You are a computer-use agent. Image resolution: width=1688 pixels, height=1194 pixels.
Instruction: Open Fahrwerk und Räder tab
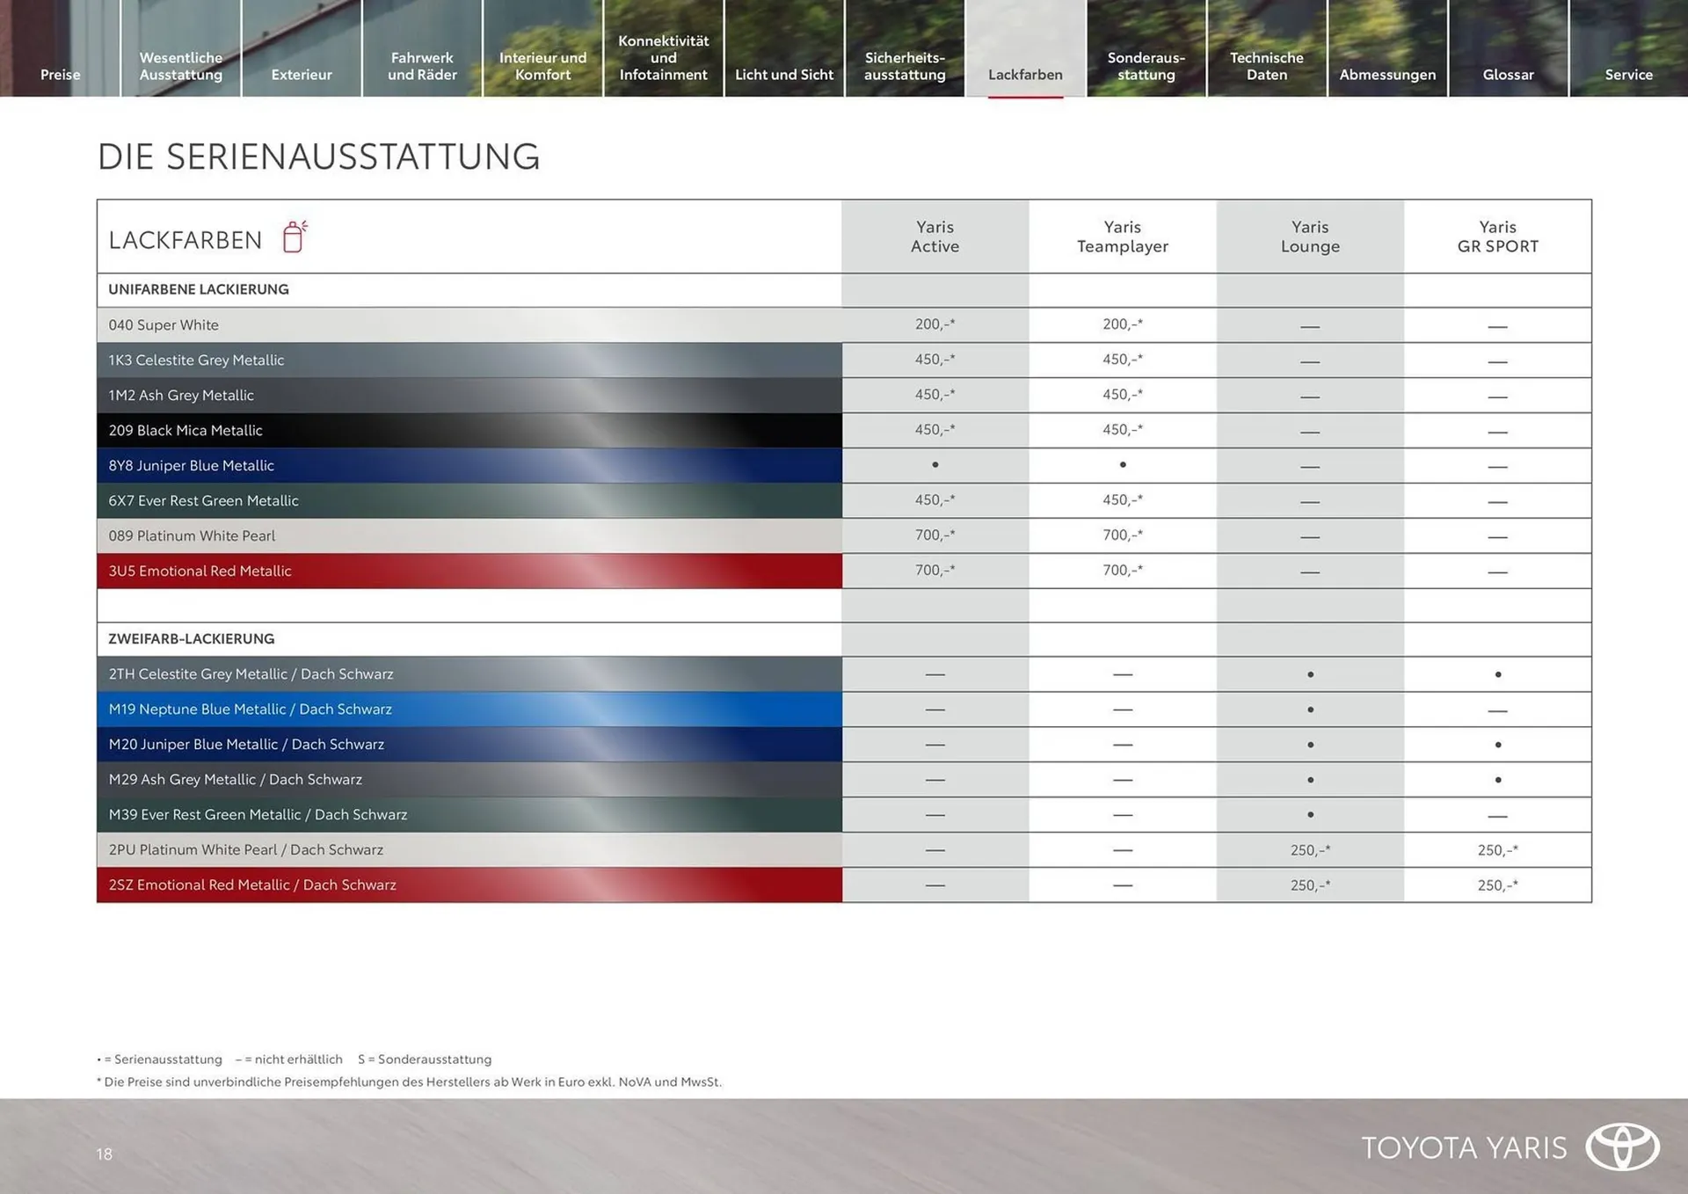point(422,66)
